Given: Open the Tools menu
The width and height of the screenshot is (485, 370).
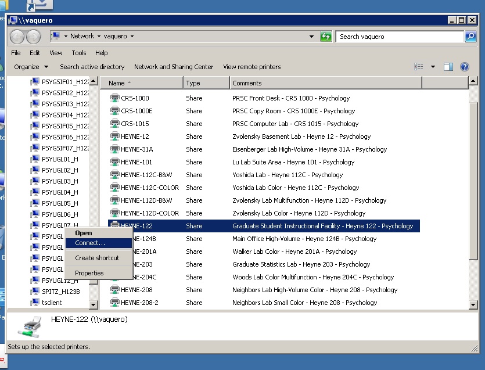Looking at the screenshot, I should tap(79, 53).
